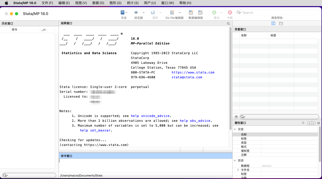
Task: Collapse the 变量 section in properties
Action: 235,129
